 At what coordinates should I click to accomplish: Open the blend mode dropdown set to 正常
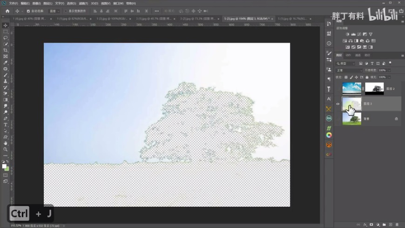click(x=349, y=70)
